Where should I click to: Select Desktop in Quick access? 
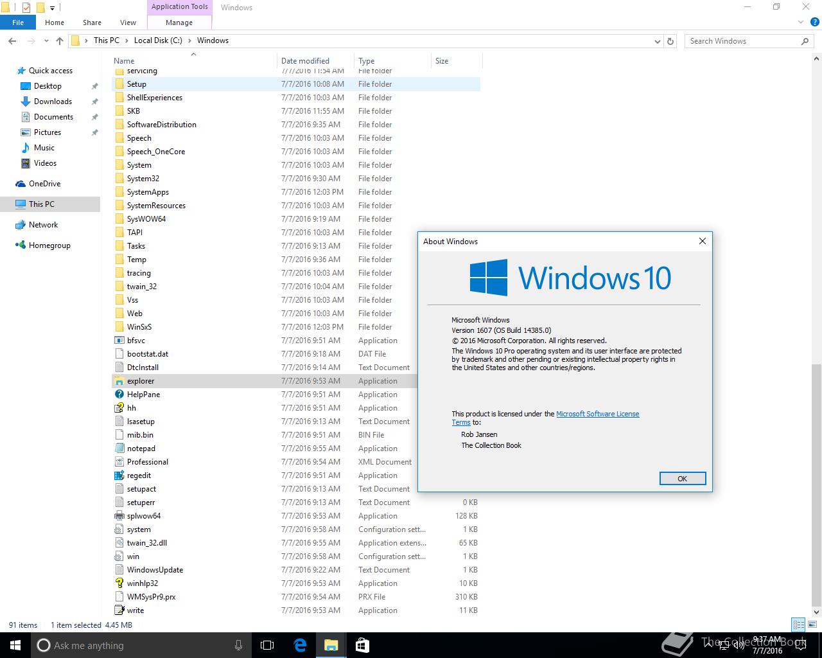pyautogui.click(x=48, y=86)
